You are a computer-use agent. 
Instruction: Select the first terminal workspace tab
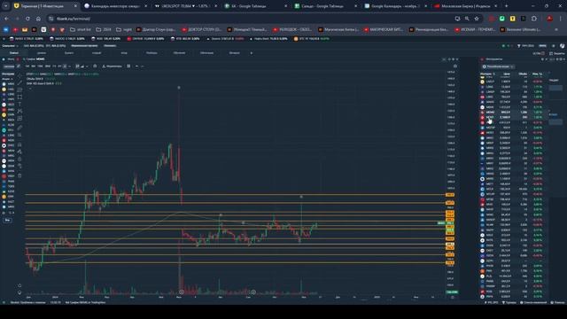14,53
